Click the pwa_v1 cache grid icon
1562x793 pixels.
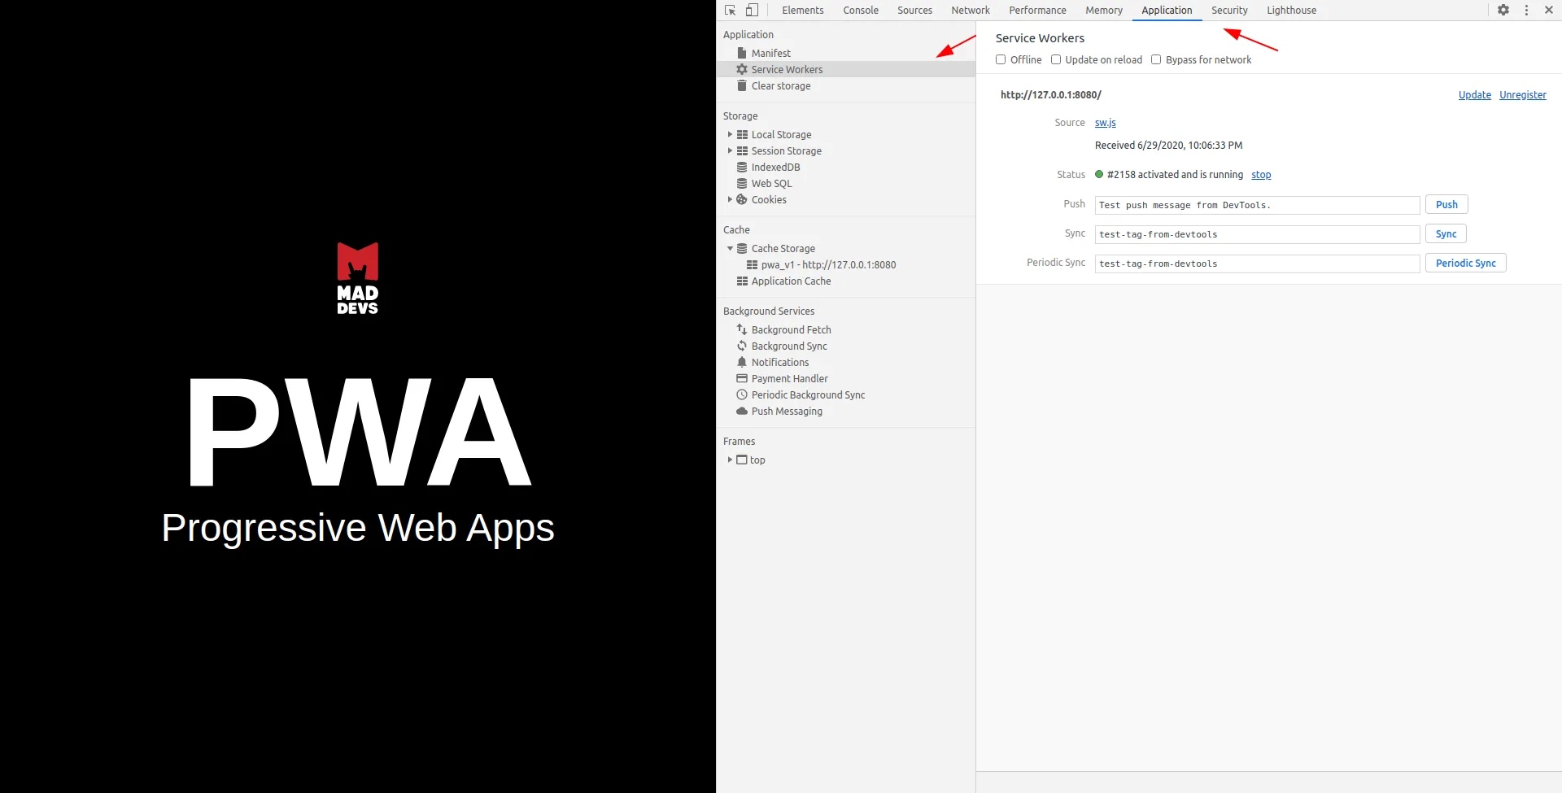click(x=752, y=264)
